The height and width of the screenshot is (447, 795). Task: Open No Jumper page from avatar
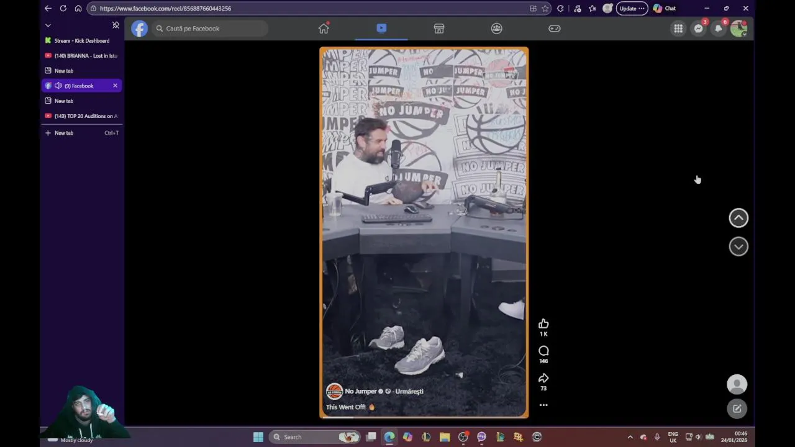[x=334, y=391]
